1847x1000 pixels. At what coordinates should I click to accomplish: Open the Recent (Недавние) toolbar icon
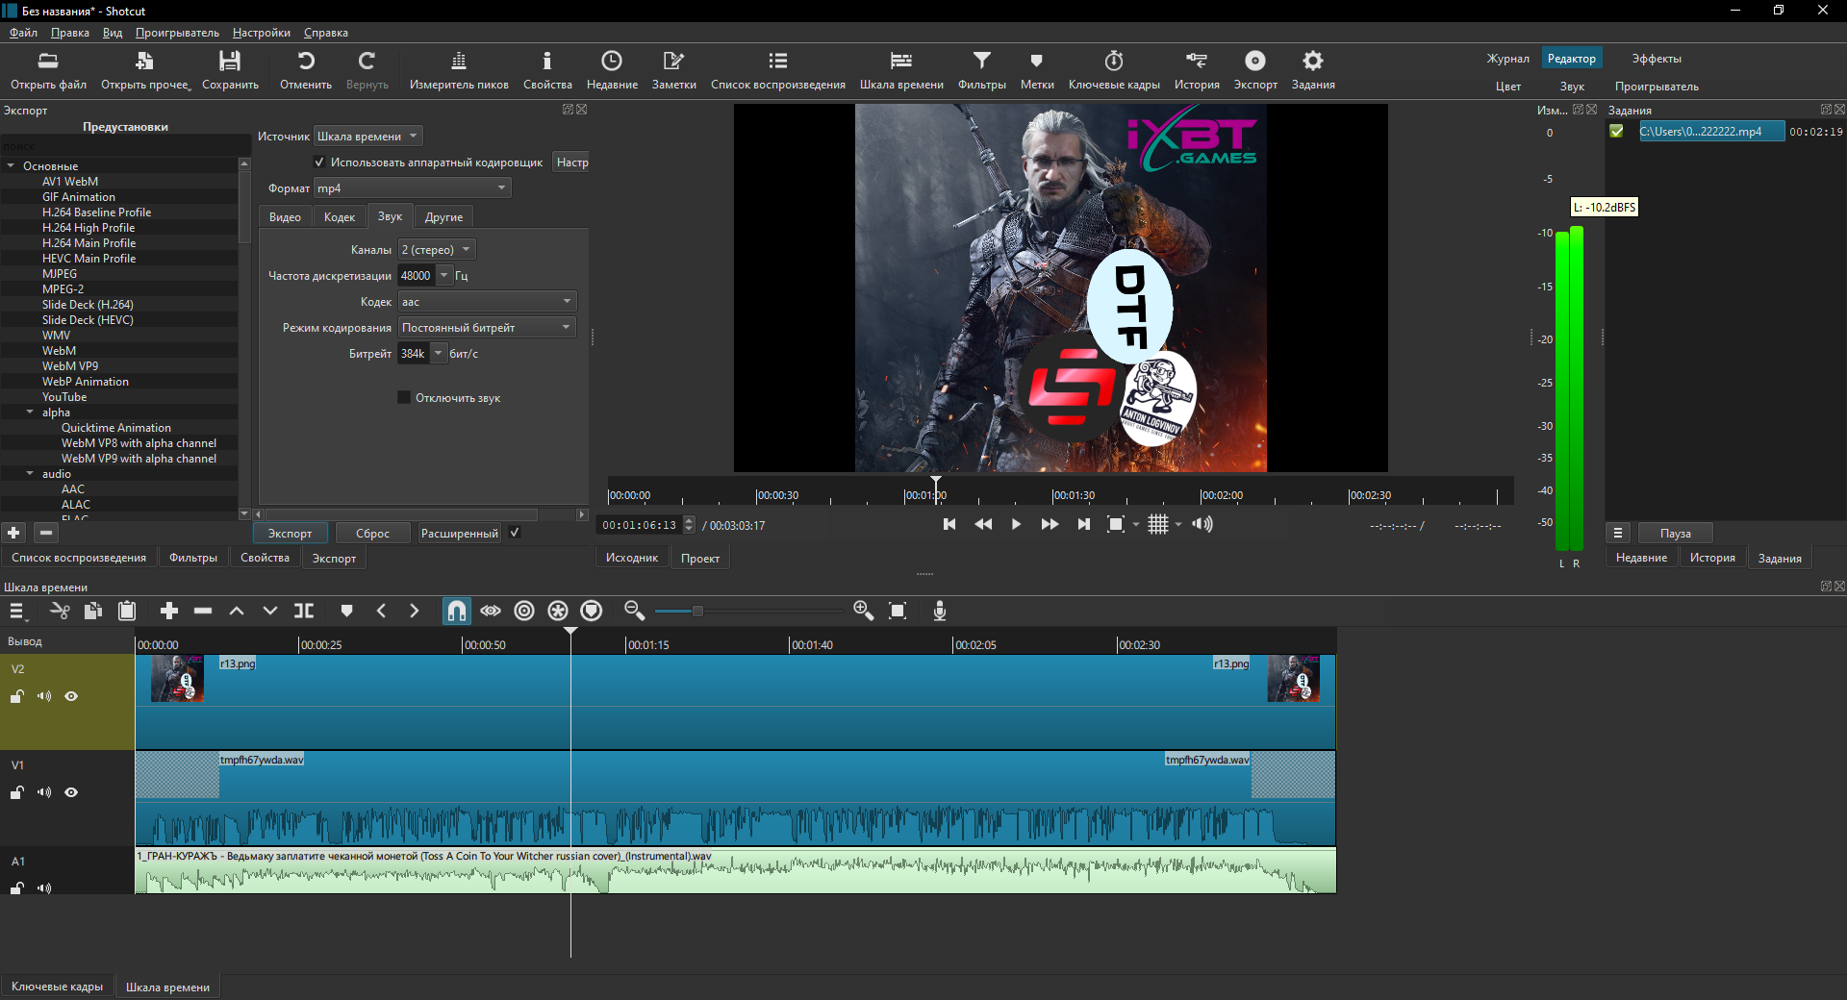point(612,70)
